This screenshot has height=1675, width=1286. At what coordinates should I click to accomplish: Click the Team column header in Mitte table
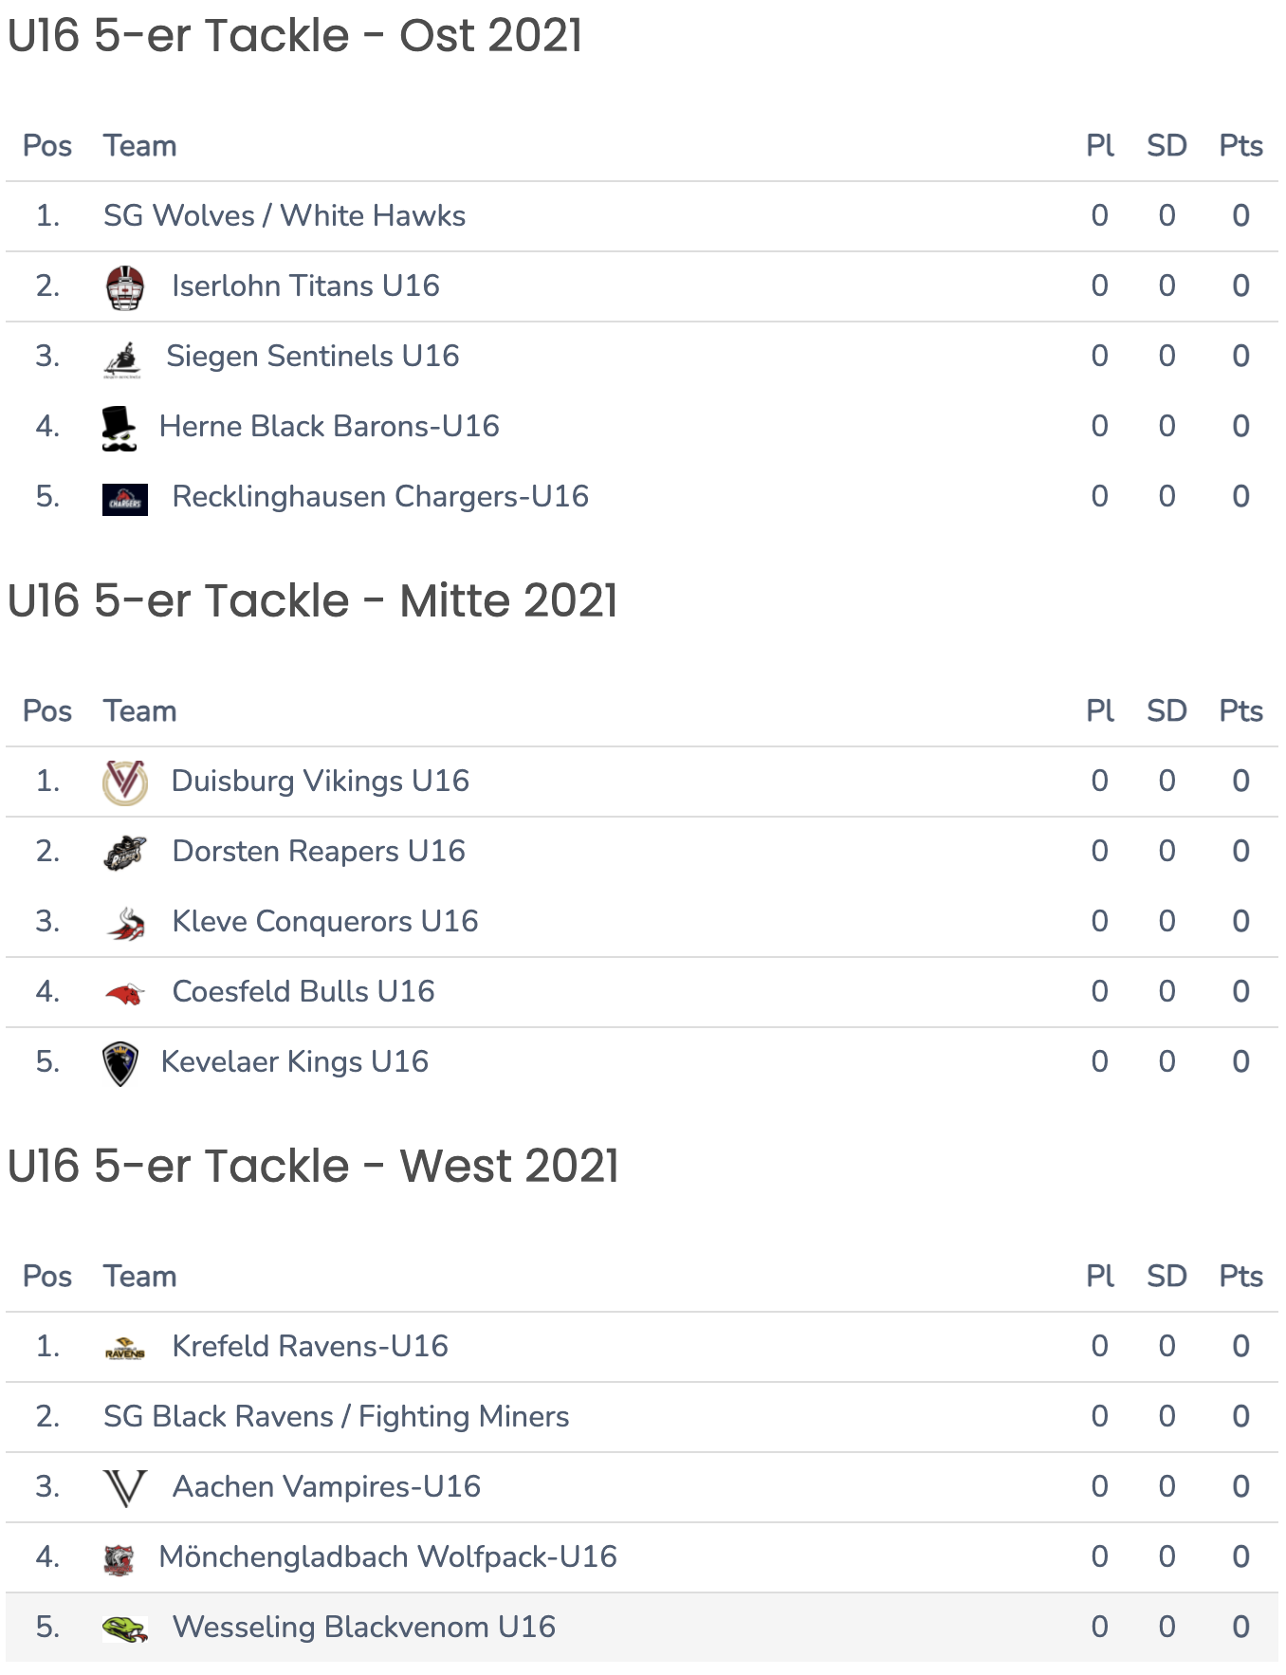point(140,711)
